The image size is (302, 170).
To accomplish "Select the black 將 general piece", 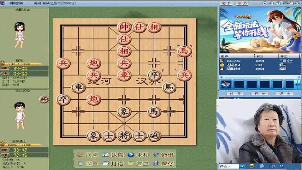I will coord(124,136).
